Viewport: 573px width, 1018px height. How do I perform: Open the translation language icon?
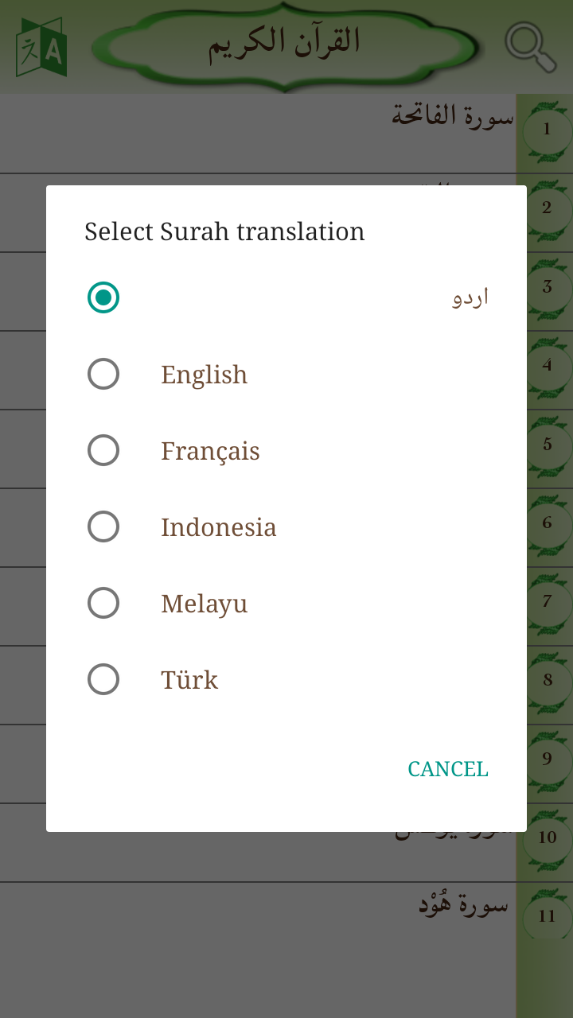pyautogui.click(x=41, y=48)
